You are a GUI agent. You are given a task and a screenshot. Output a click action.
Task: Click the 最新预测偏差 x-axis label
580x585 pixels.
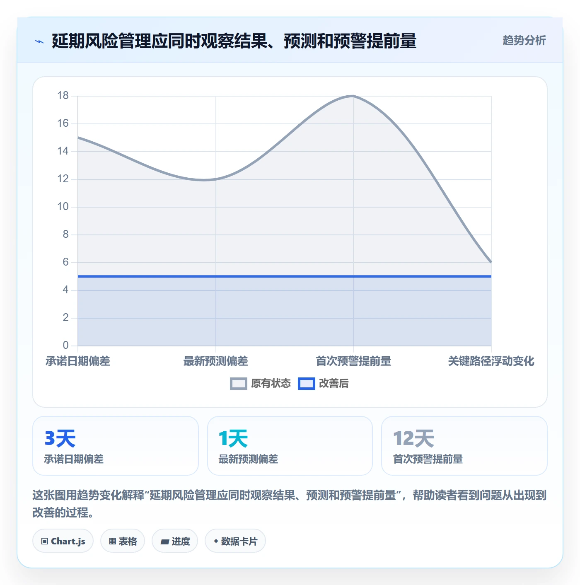pos(216,361)
